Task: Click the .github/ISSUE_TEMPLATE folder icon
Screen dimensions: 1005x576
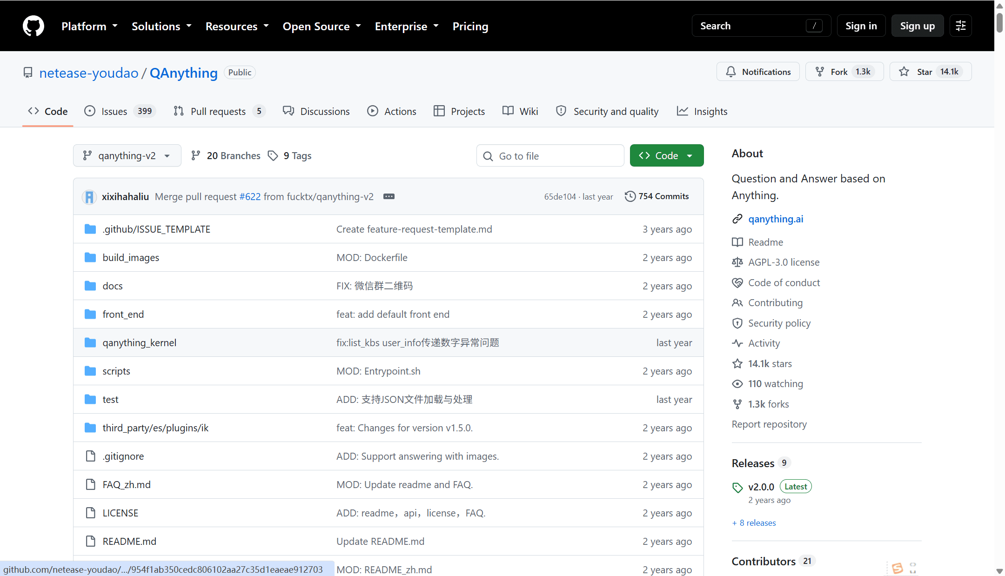Action: [90, 229]
